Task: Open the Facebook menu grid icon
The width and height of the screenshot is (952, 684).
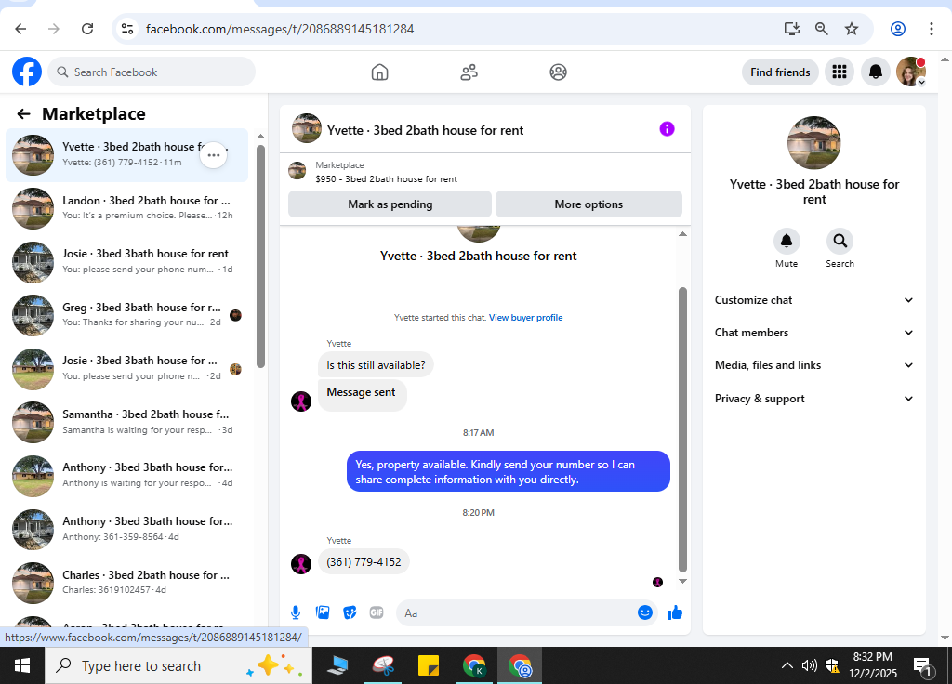Action: (x=840, y=72)
